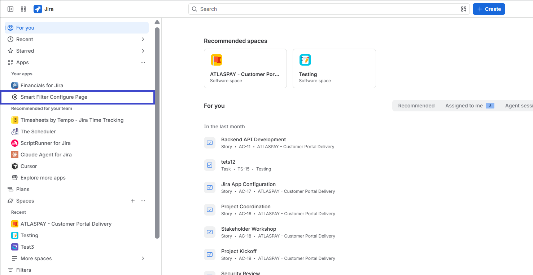Image resolution: width=533 pixels, height=275 pixels.
Task: Click Spaces in the sidebar
Action: (25, 201)
